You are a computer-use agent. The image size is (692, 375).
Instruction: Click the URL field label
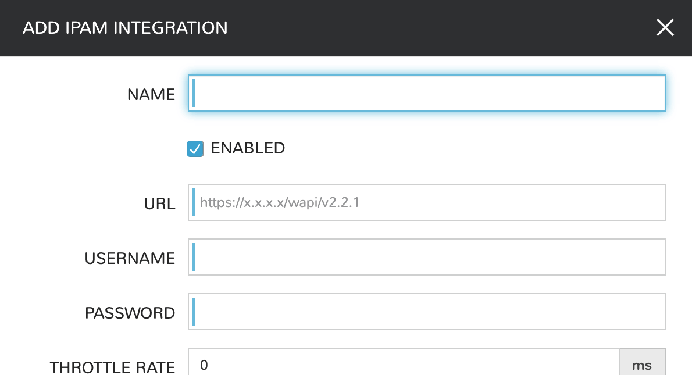[160, 204]
